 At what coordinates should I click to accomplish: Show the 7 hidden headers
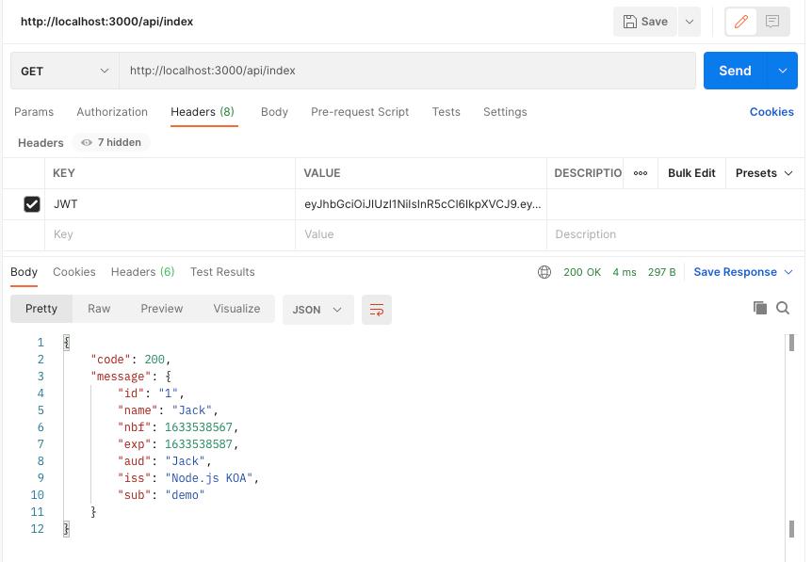click(x=112, y=143)
